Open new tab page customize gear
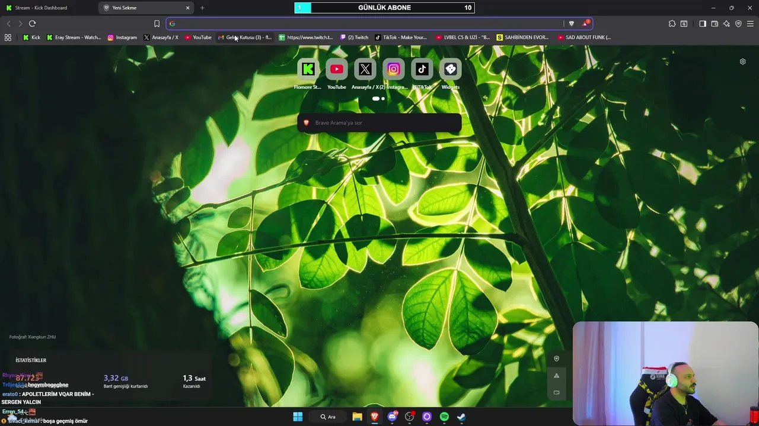This screenshot has height=426, width=759. coord(742,62)
